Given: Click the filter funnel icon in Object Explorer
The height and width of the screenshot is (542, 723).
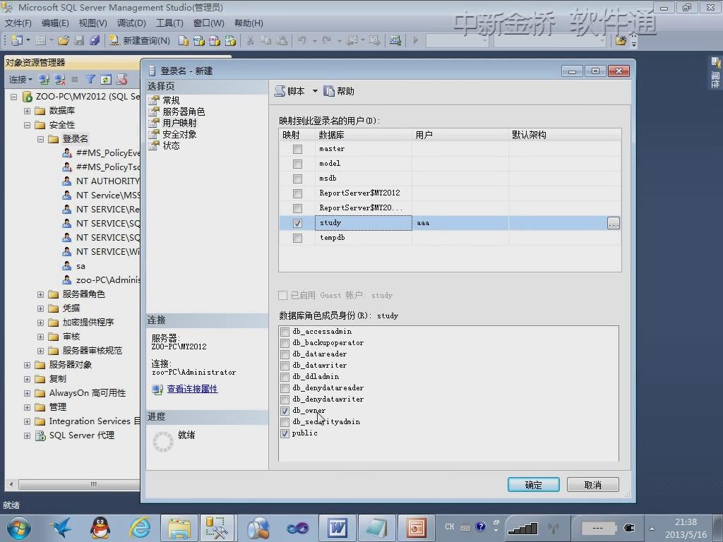Looking at the screenshot, I should point(90,79).
